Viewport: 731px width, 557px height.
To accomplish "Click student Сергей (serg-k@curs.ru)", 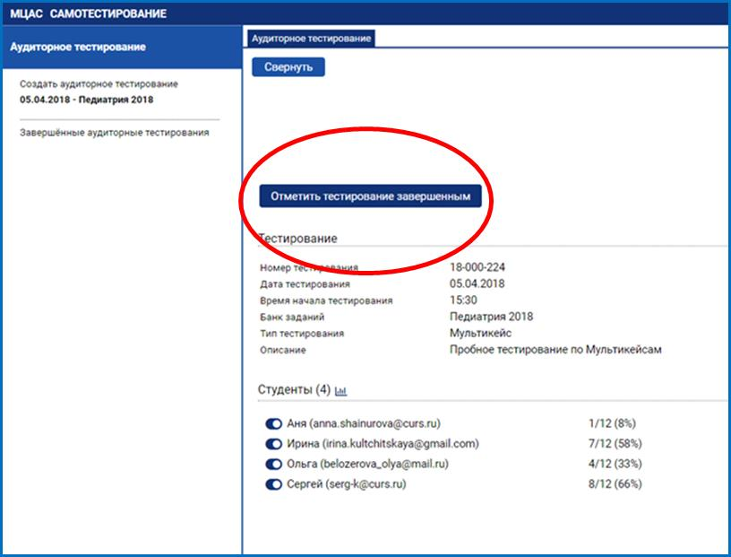I will tap(347, 484).
